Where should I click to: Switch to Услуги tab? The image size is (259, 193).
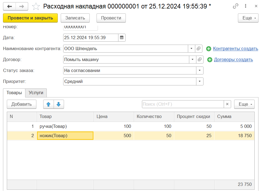(x=36, y=93)
